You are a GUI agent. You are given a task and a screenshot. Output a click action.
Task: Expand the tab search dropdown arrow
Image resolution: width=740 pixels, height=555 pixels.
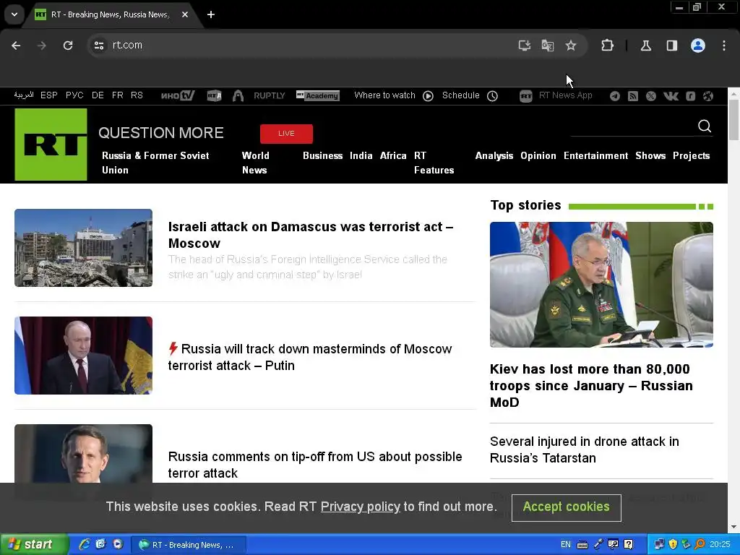tap(14, 14)
